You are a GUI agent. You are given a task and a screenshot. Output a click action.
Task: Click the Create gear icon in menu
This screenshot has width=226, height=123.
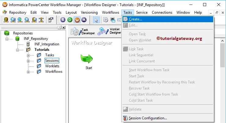point(126,19)
